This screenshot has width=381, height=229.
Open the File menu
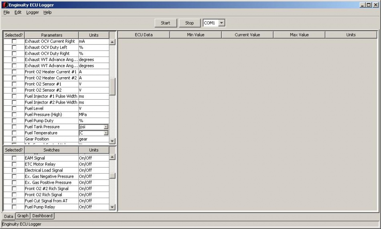tap(6, 12)
